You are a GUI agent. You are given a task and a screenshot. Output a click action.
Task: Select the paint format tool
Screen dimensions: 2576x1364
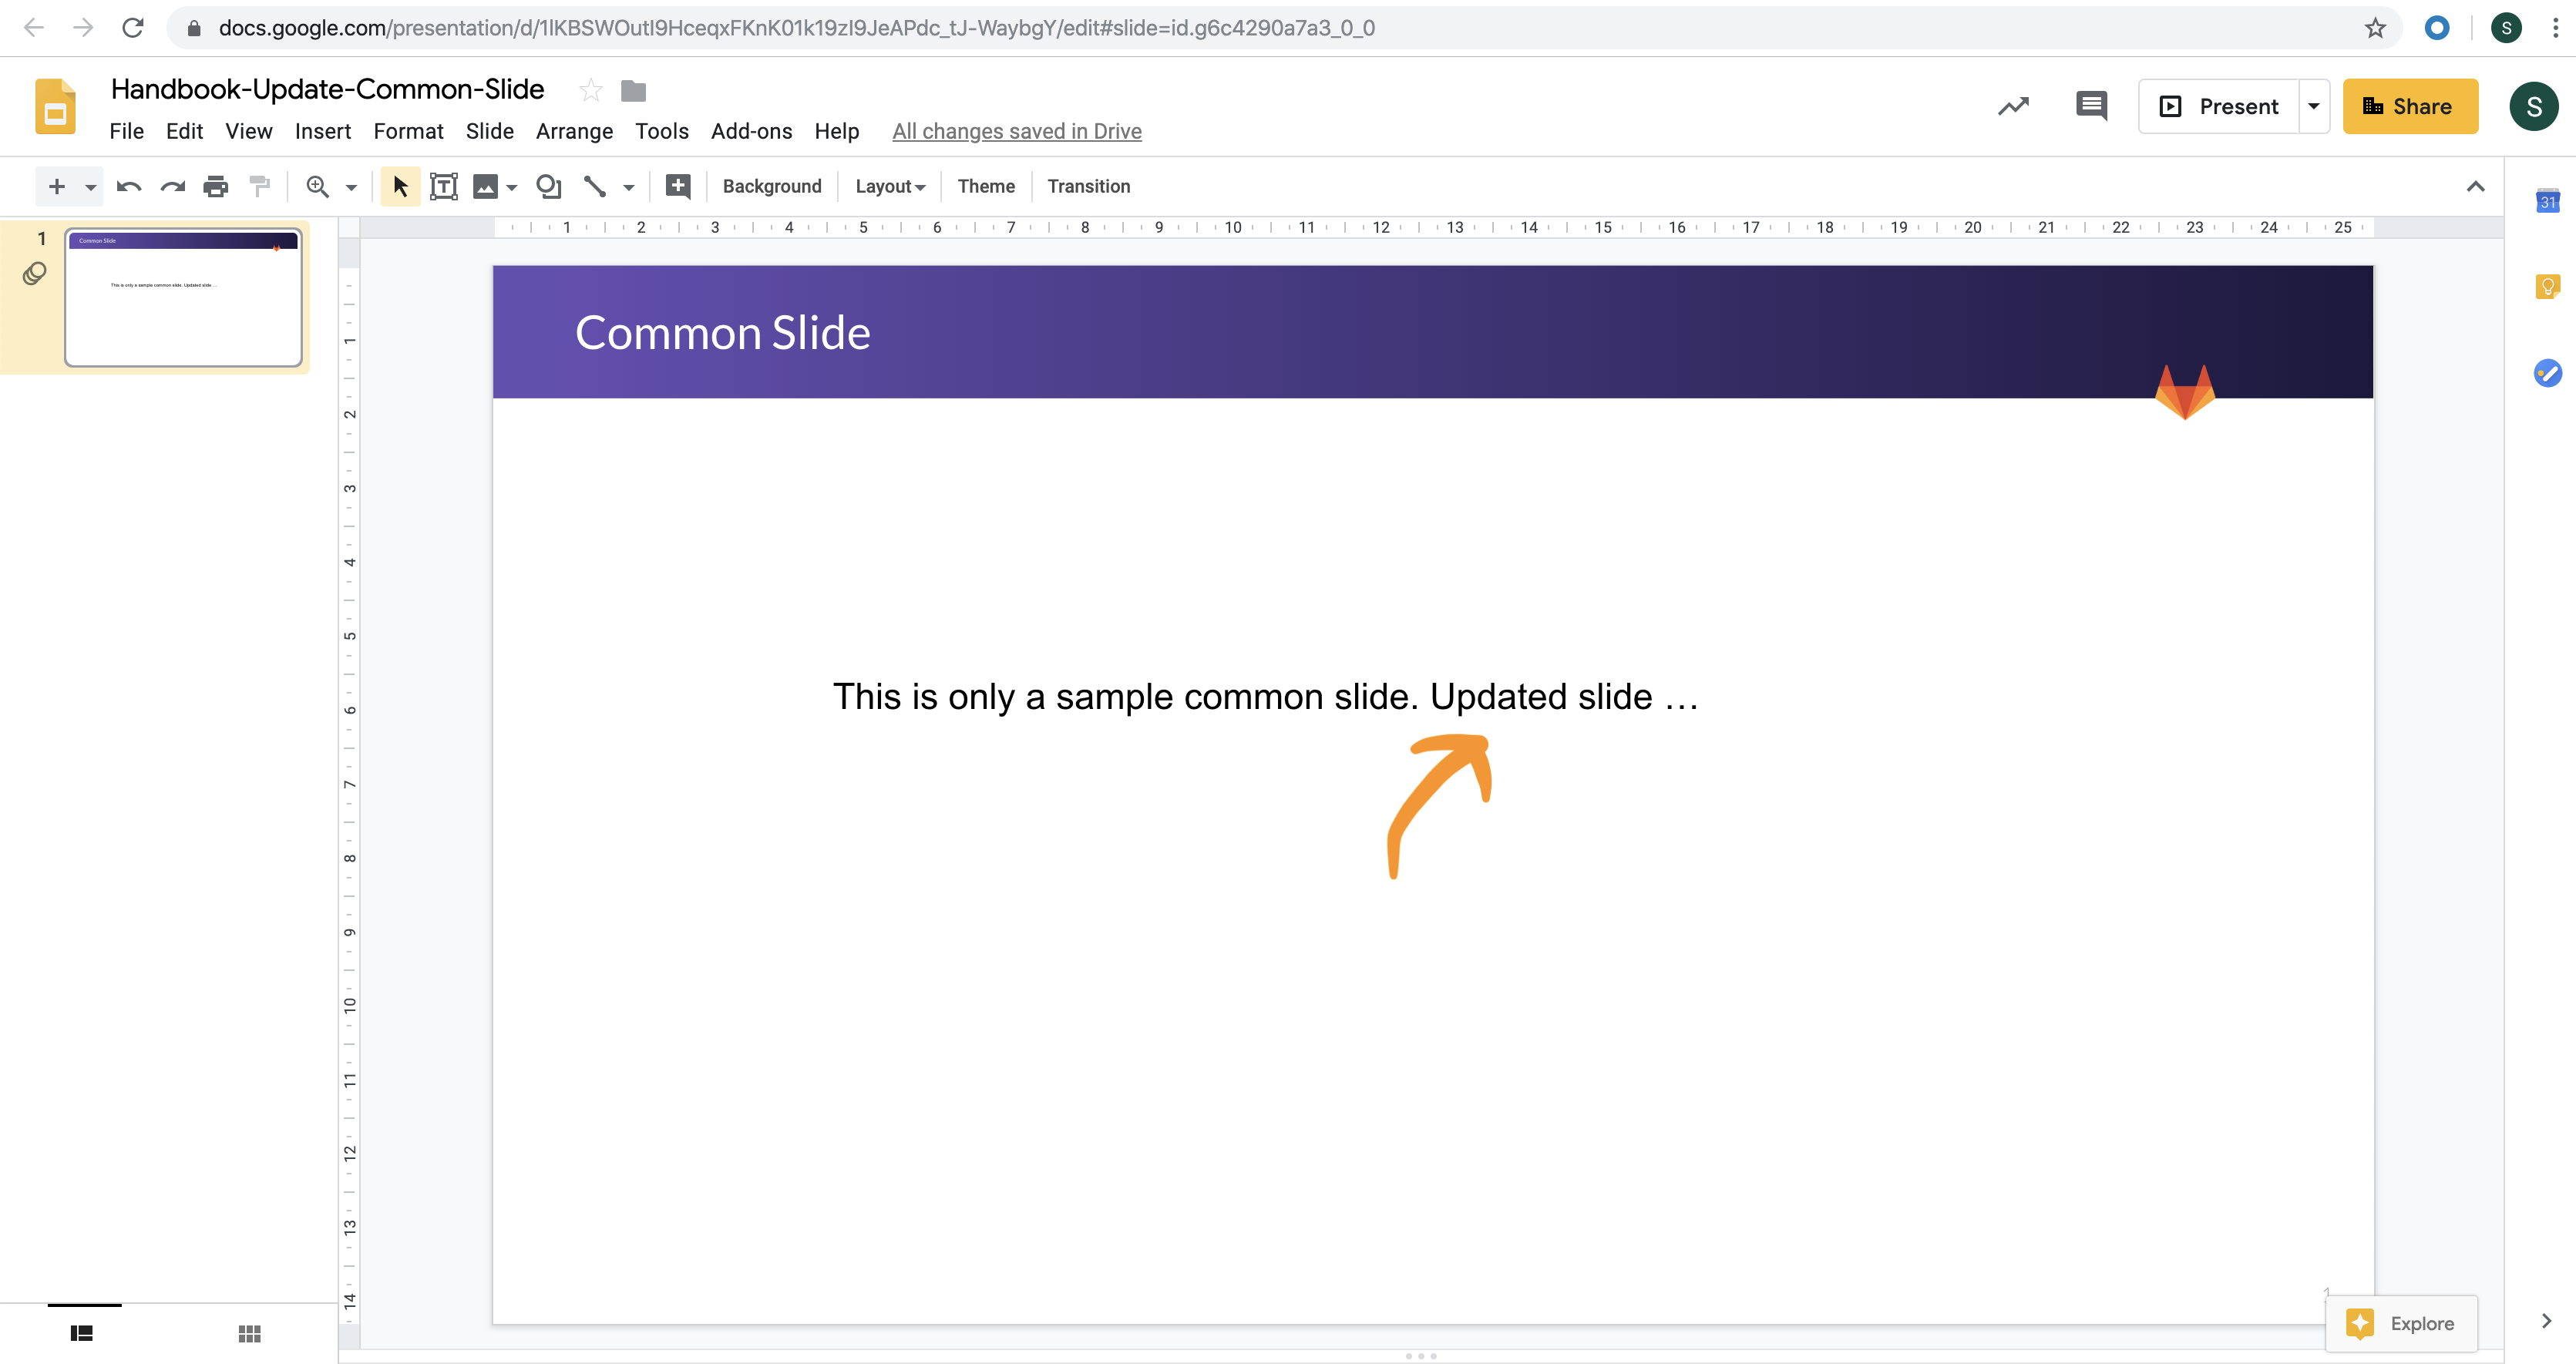tap(260, 186)
